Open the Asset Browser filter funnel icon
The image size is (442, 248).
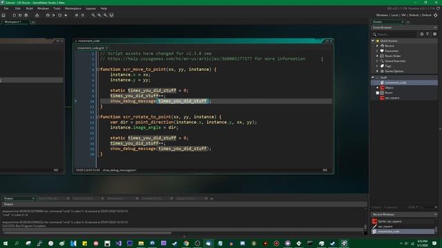tap(427, 34)
